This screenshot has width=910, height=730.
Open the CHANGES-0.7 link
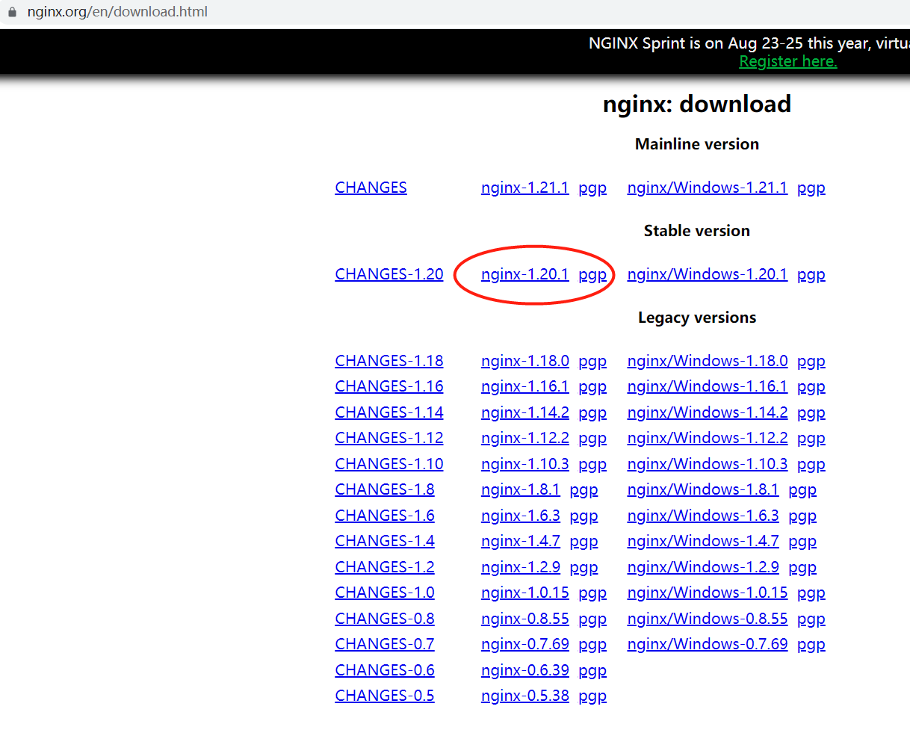pyautogui.click(x=385, y=644)
